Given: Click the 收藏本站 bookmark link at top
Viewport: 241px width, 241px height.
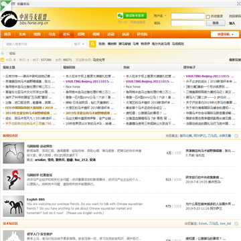Looking at the screenshot, I should click(x=23, y=4).
